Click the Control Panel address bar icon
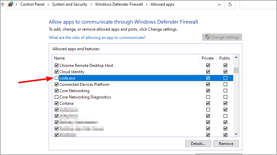 tap(11, 5)
